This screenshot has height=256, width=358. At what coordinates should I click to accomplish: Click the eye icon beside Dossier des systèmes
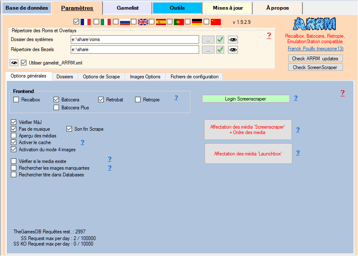233,39
